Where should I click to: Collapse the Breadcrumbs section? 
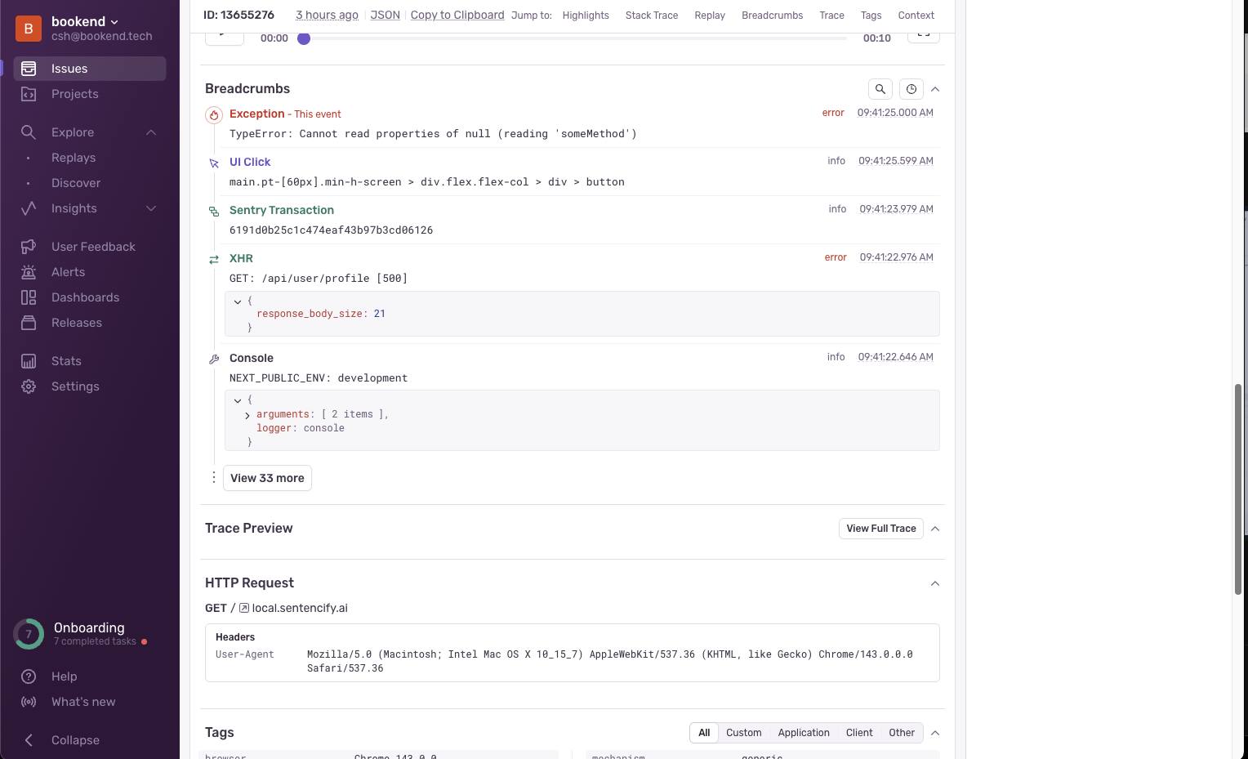click(x=935, y=89)
